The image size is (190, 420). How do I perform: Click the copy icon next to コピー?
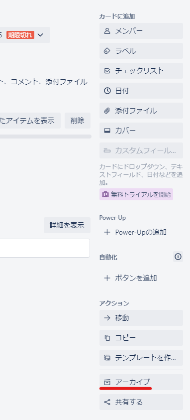107,338
